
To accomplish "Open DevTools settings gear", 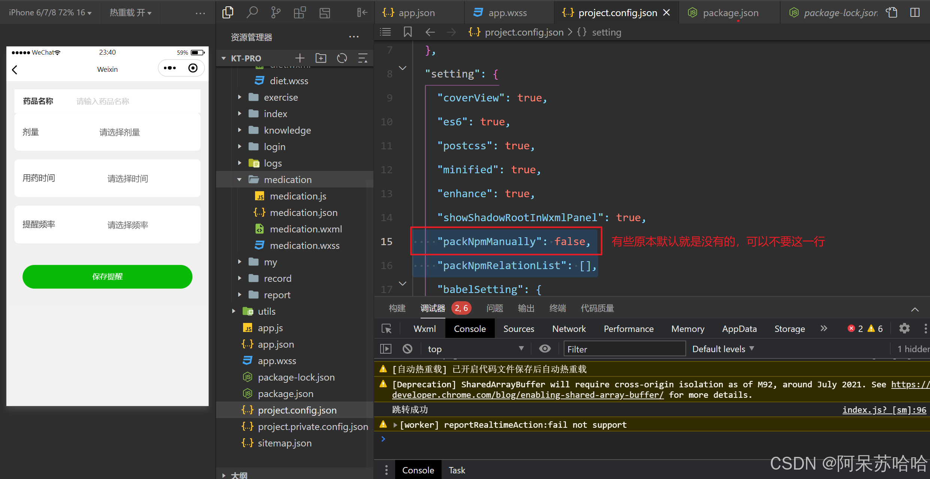I will [905, 329].
